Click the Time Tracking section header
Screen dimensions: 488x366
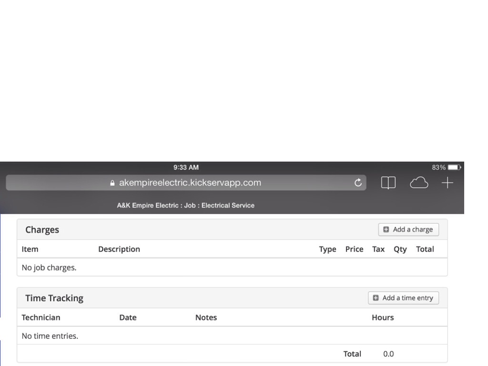tap(54, 298)
